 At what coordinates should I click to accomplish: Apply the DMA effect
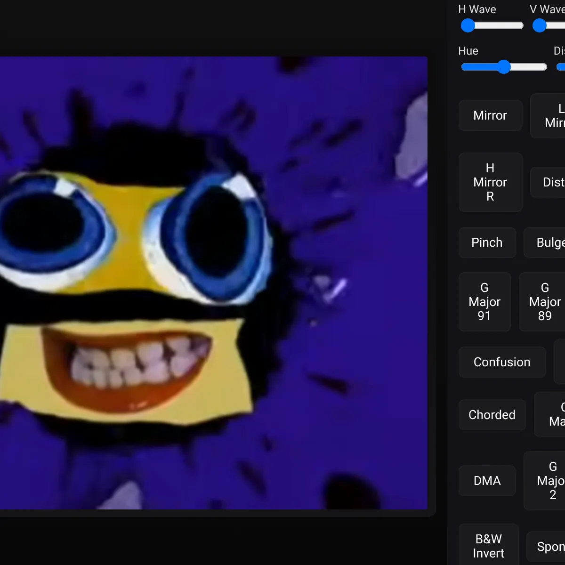(487, 481)
